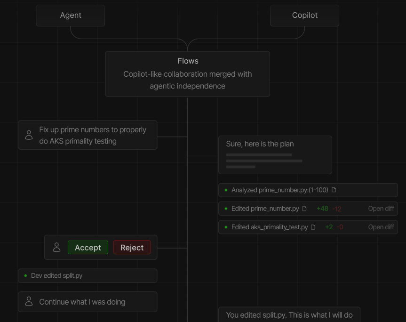The image size is (406, 322).
Task: Click green status dot on Analyzed prime_number.py row
Action: click(x=226, y=190)
